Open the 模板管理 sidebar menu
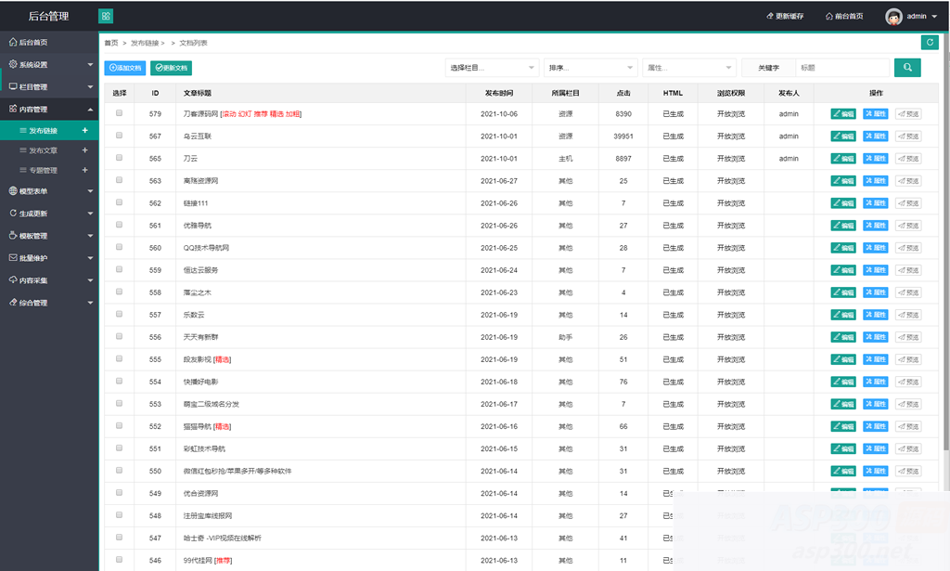Image resolution: width=950 pixels, height=571 pixels. pyautogui.click(x=49, y=236)
